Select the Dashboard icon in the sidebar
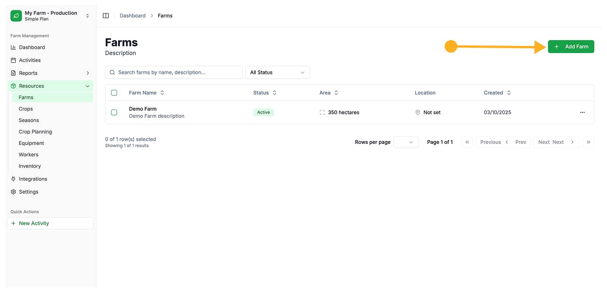The width and height of the screenshot is (607, 292). (13, 47)
